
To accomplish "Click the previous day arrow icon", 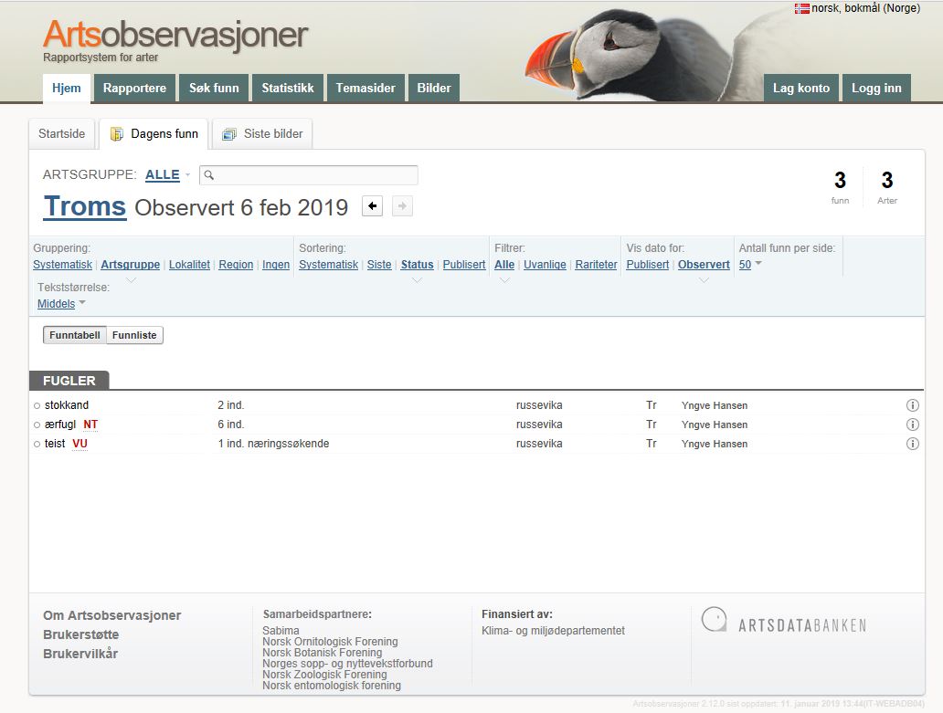I will [372, 206].
